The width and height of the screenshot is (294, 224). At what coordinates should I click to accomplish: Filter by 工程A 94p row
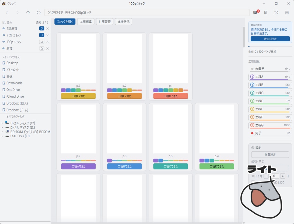270,77
